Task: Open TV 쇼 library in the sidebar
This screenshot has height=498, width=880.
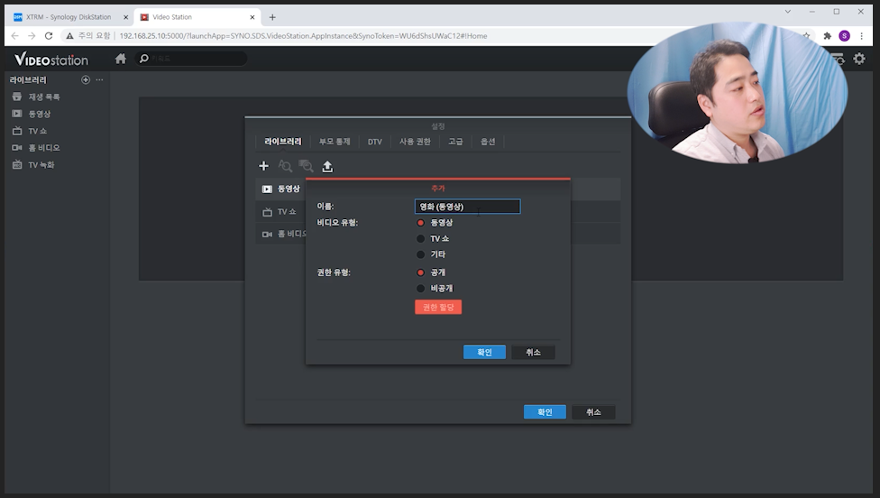Action: (37, 131)
